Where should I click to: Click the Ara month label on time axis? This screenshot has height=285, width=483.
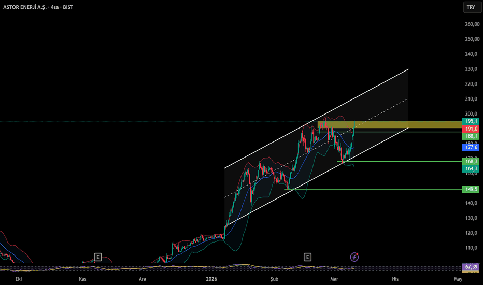click(x=143, y=279)
